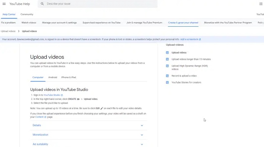Image resolution: width=264 pixels, height=147 pixels.
Task: Click the Upload videos in YouTube Studio heading
Action: click(59, 89)
